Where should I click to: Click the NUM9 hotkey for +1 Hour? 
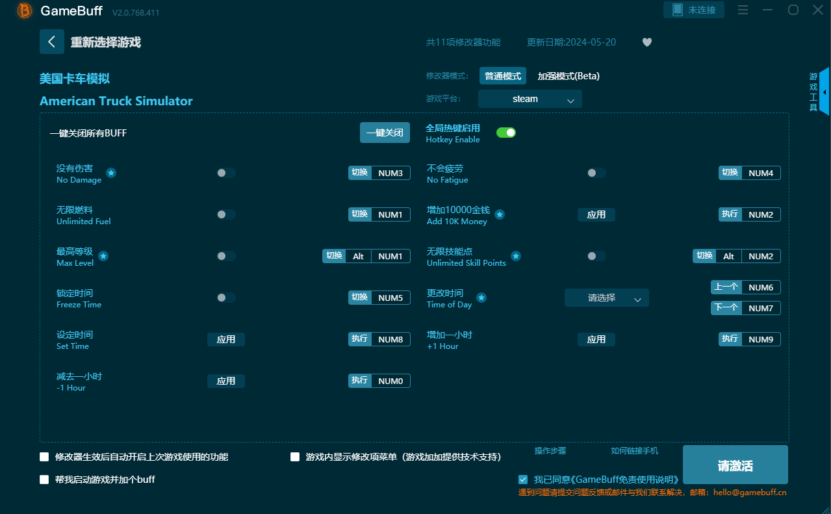pyautogui.click(x=761, y=339)
